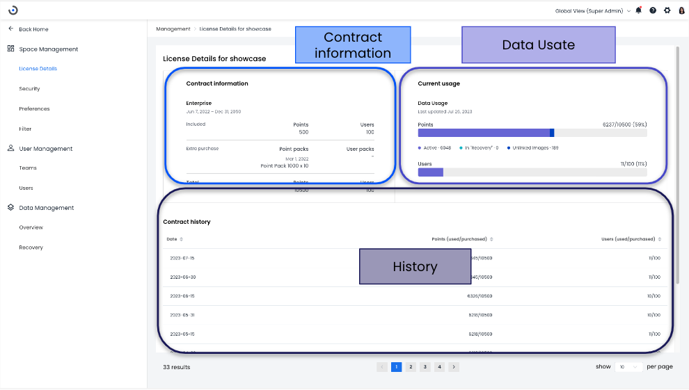Sort the Points (used/purchased) column
Viewport: 689px width, 390px height.
click(x=491, y=239)
